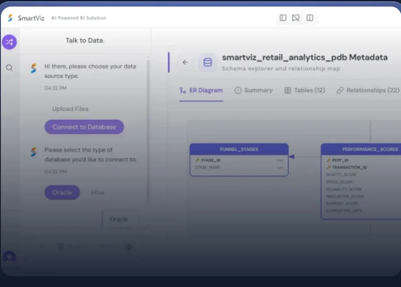Click the STAGE_NAME column
Screen dimensions: 401x287
[239, 167]
